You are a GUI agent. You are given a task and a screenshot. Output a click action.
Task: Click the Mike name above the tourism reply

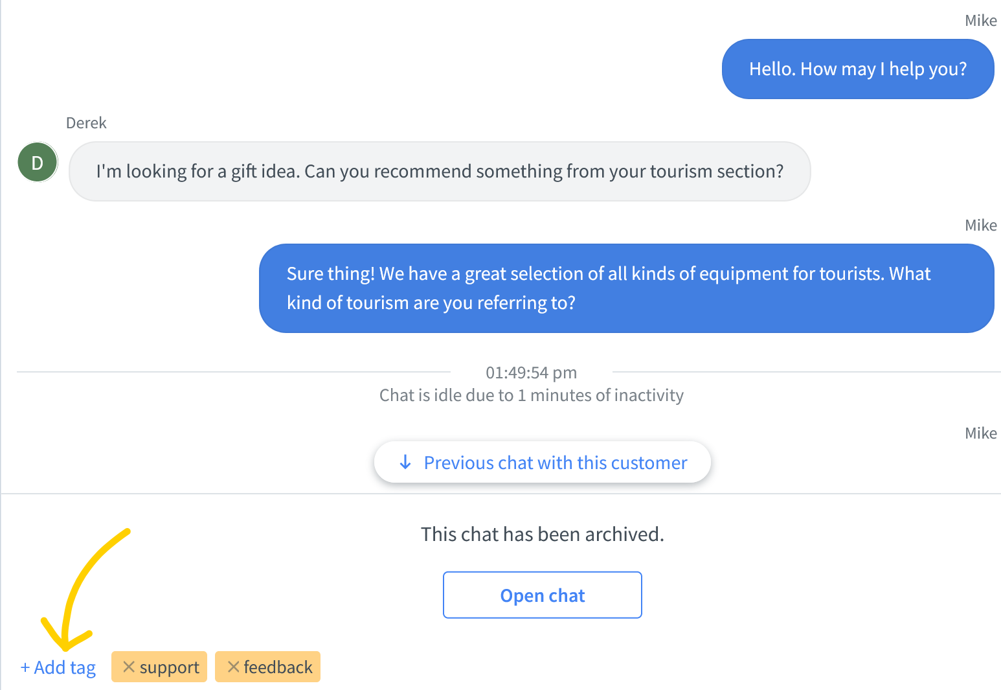coord(981,225)
